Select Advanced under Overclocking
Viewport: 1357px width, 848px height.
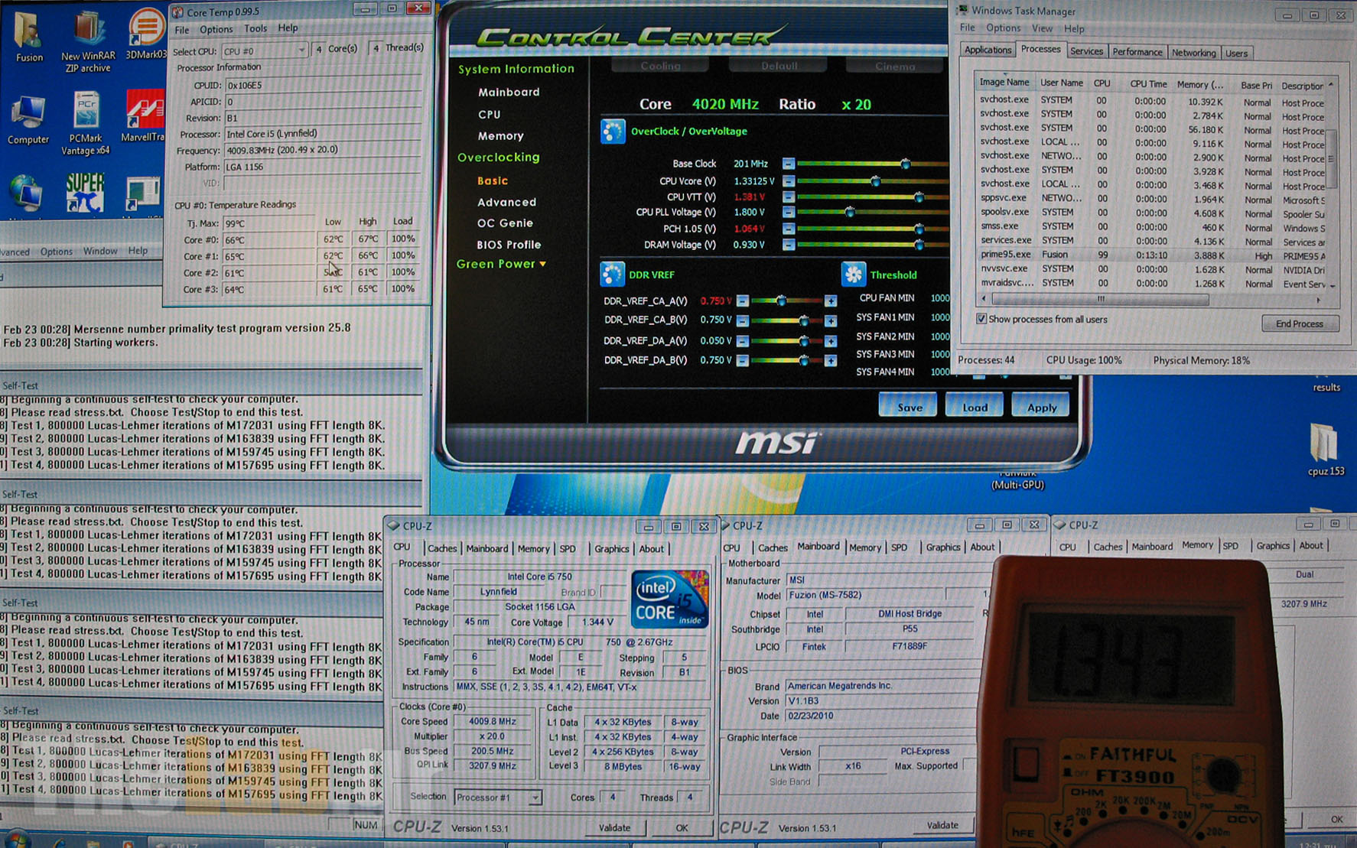(506, 202)
